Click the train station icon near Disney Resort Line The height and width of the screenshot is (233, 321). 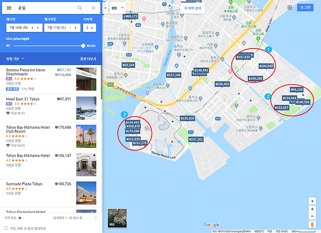click(x=179, y=142)
